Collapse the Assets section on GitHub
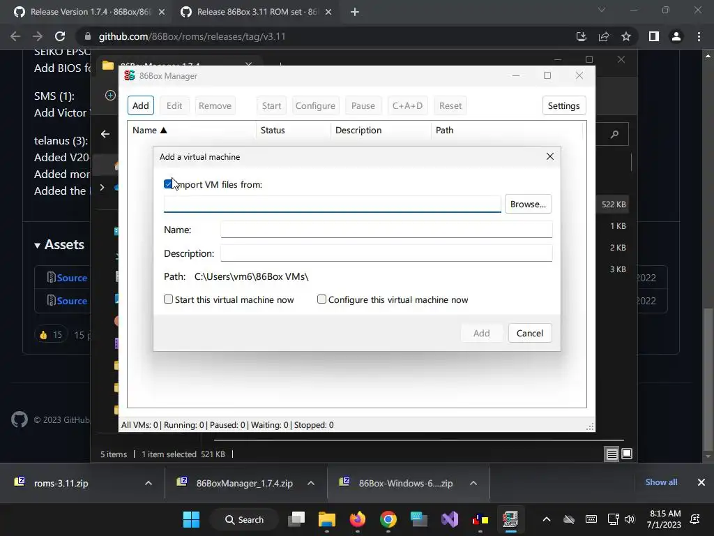The width and height of the screenshot is (714, 536). tap(59, 245)
